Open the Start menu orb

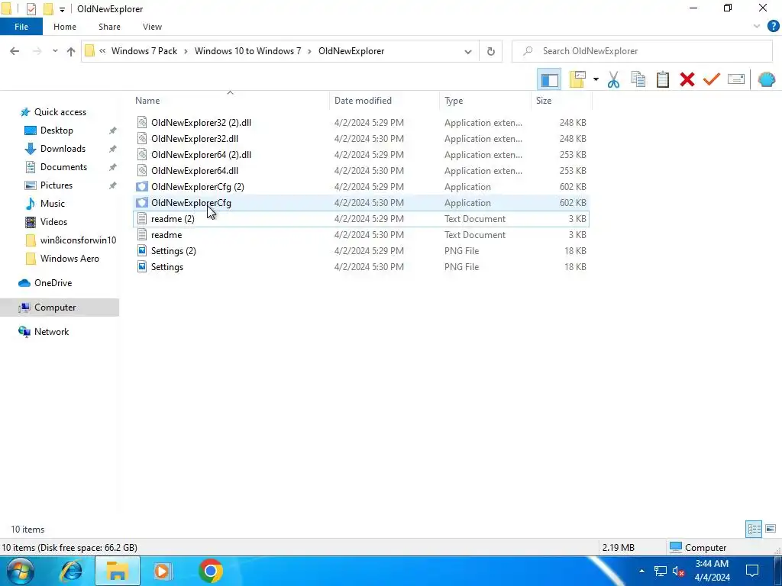tap(20, 571)
